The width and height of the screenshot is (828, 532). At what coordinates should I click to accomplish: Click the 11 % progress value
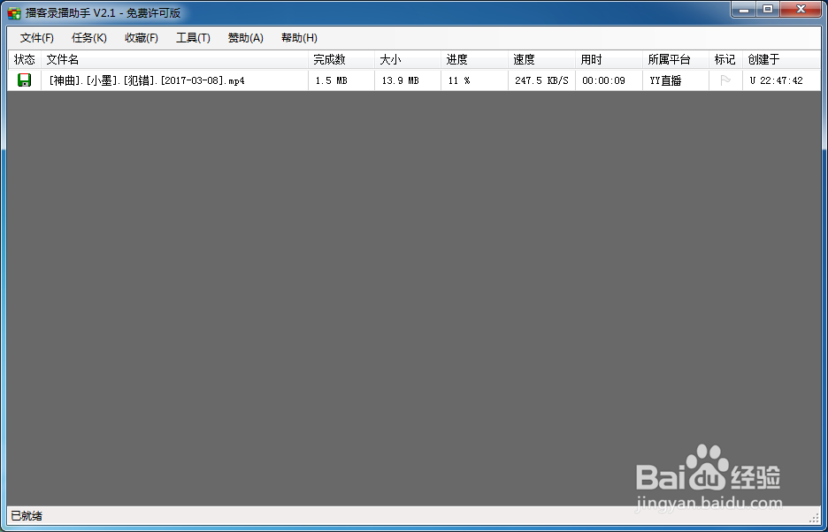click(459, 80)
